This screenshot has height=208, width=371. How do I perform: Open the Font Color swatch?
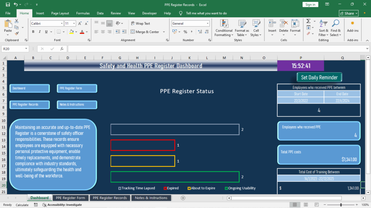(82, 32)
